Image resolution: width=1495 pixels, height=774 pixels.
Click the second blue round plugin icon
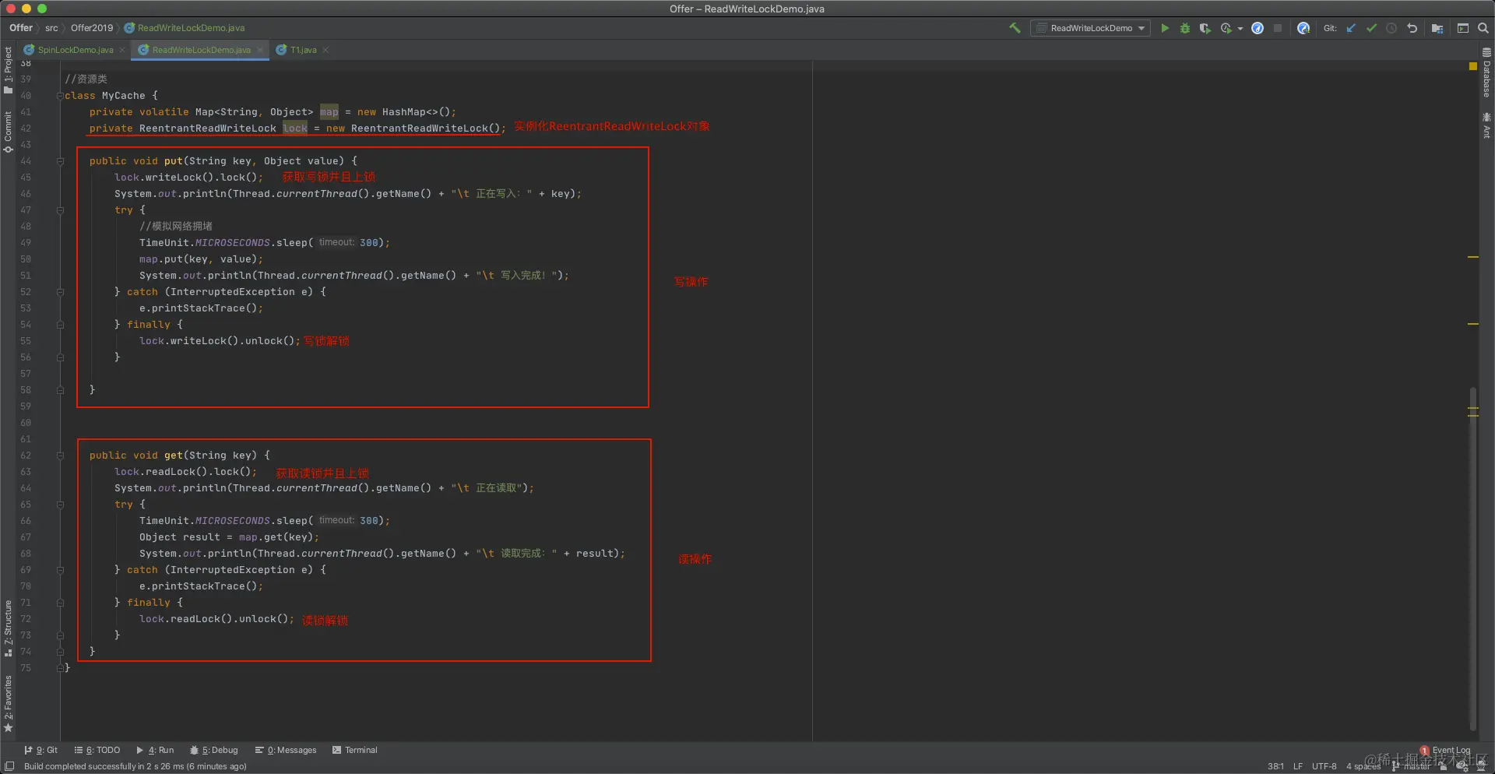click(x=1303, y=28)
